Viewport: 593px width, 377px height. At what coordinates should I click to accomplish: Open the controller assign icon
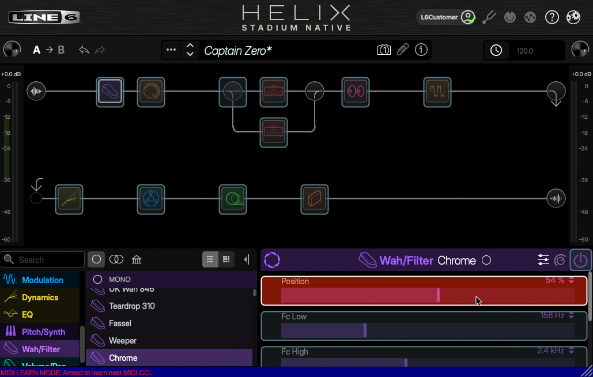(x=560, y=260)
